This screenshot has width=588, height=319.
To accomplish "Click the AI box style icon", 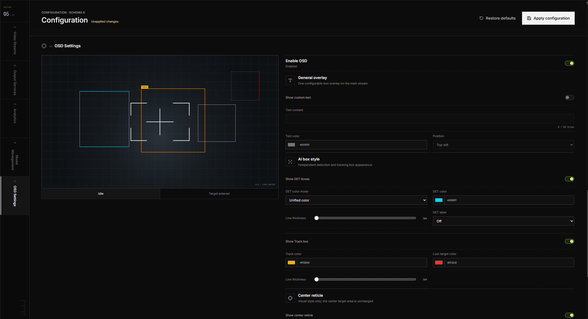I will coord(290,162).
